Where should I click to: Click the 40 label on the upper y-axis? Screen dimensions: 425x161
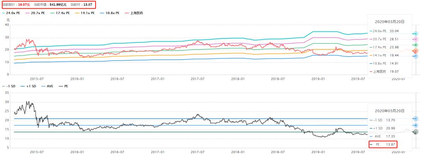tap(7, 25)
